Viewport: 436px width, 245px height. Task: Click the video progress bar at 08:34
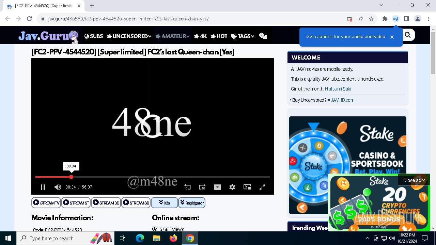click(71, 177)
